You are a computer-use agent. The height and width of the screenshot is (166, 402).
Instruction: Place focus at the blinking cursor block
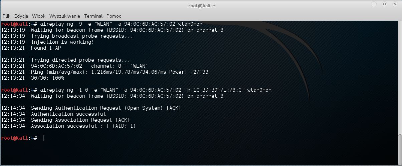click(41, 138)
